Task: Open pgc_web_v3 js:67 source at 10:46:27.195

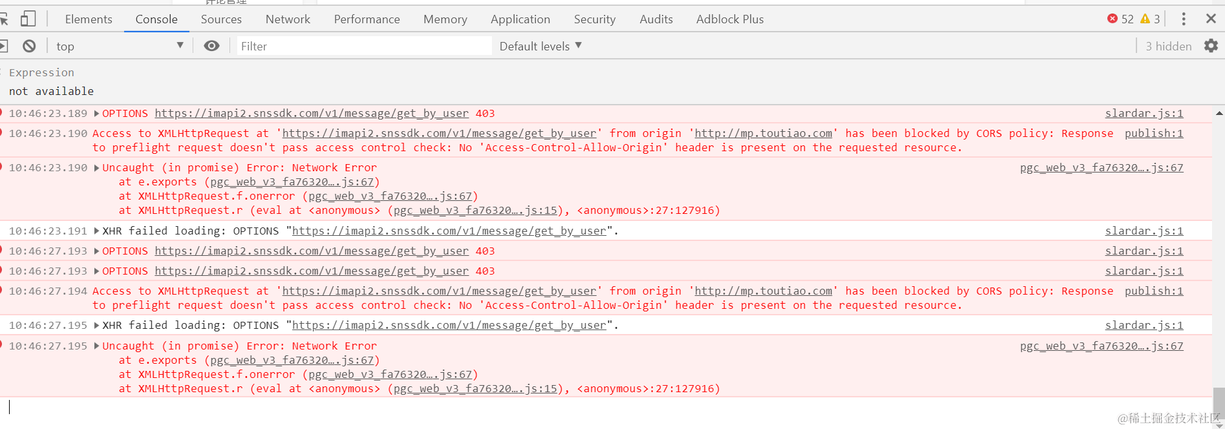Action: pyautogui.click(x=1102, y=346)
